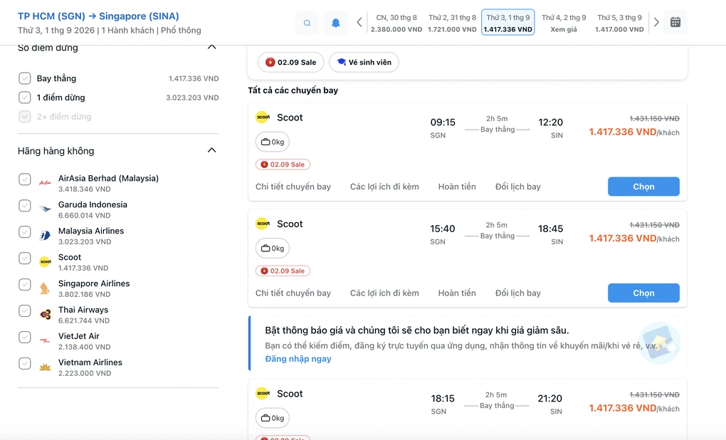Check the Bay thẳng filter
Image resolution: width=726 pixels, height=440 pixels.
[24, 78]
